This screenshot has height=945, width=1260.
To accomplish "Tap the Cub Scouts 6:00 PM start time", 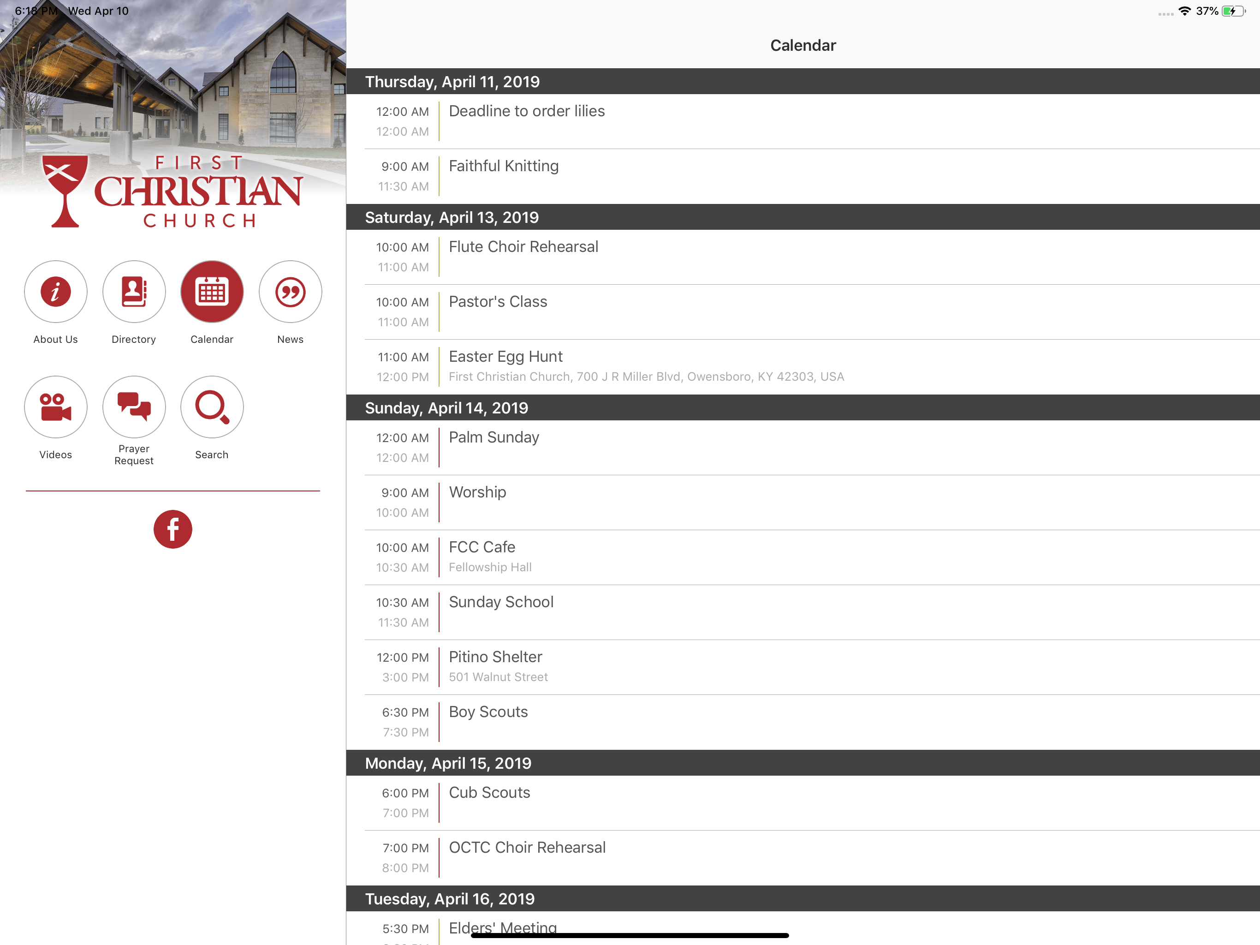I will coord(405,793).
